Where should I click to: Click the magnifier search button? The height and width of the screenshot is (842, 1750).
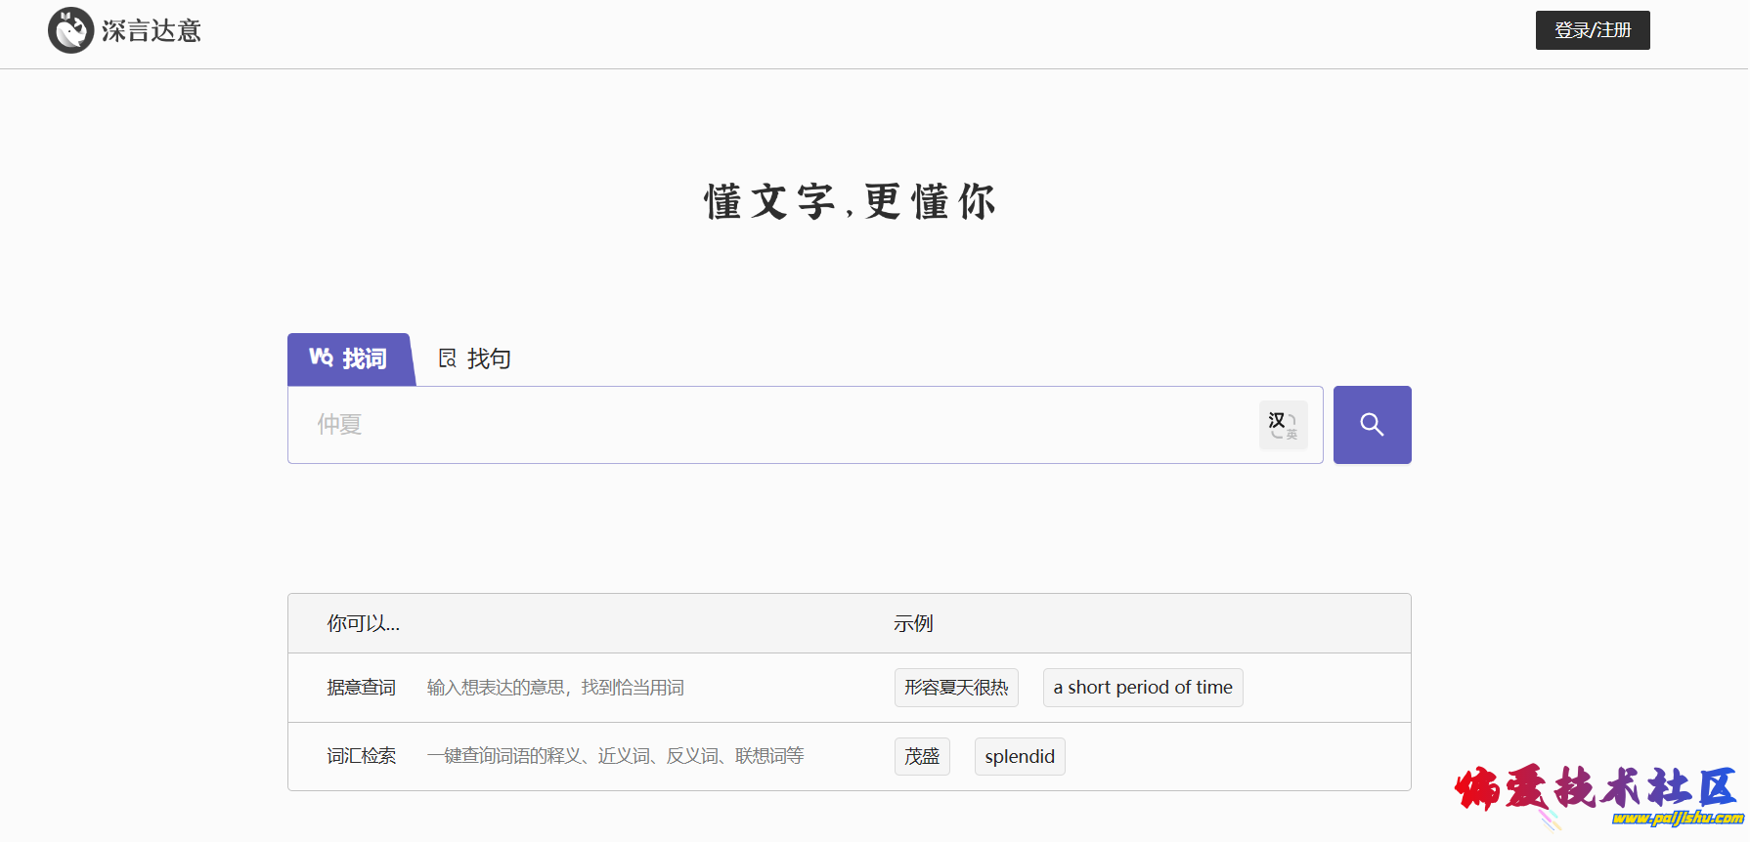(x=1372, y=425)
